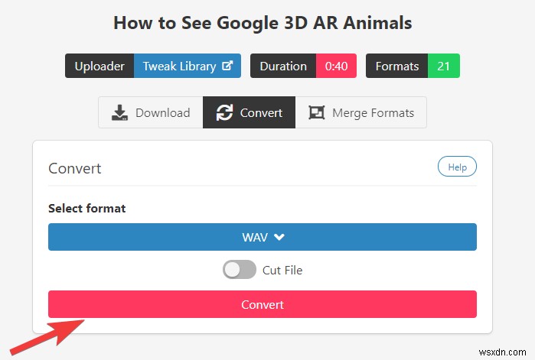Click the chevron arrow next to WAV
Screen dimensions: 535x360
279,237
